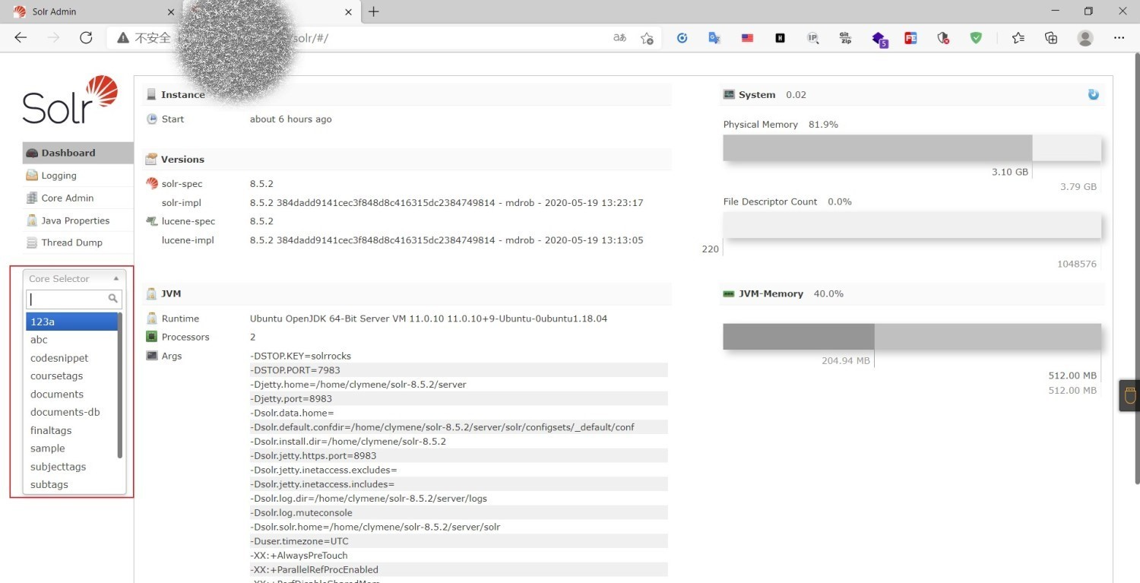Screen dimensions: 1140x583
Task: Open the IP lookup extension
Action: coord(812,38)
